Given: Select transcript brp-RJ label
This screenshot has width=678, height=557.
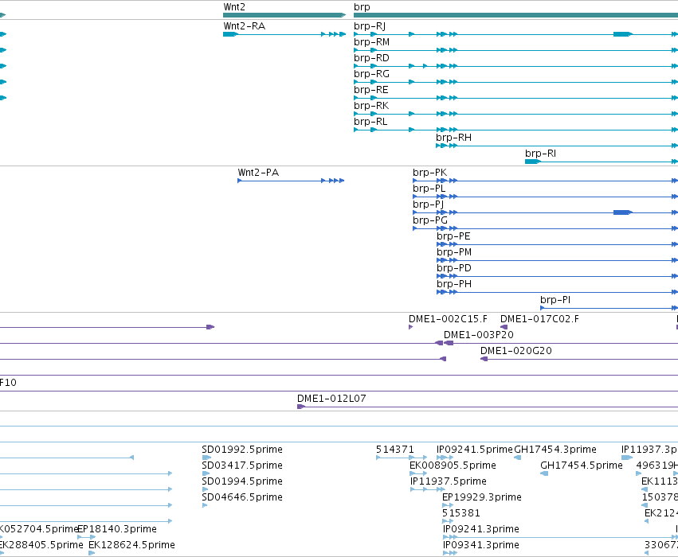Looking at the screenshot, I should [370, 26].
